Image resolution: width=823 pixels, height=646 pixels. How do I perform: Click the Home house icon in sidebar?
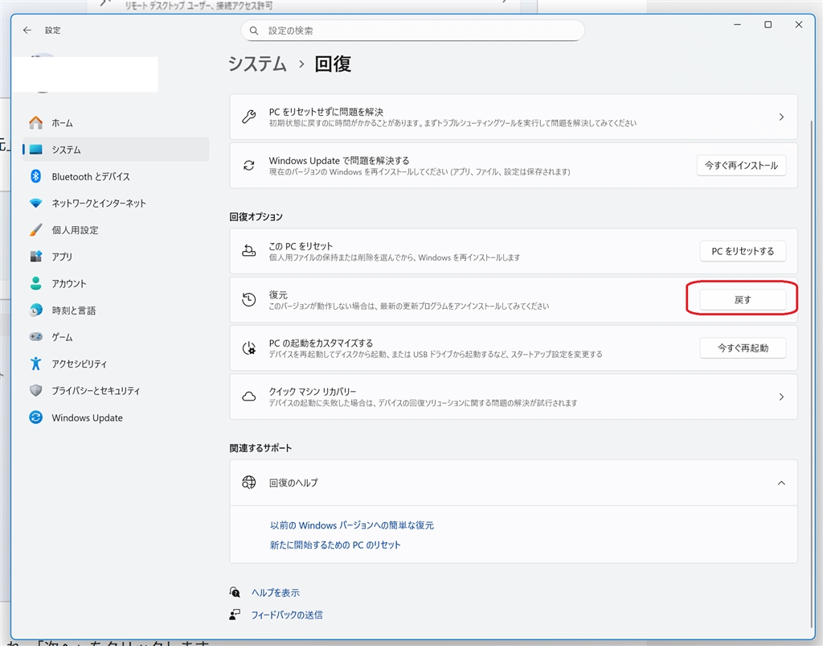coord(35,123)
